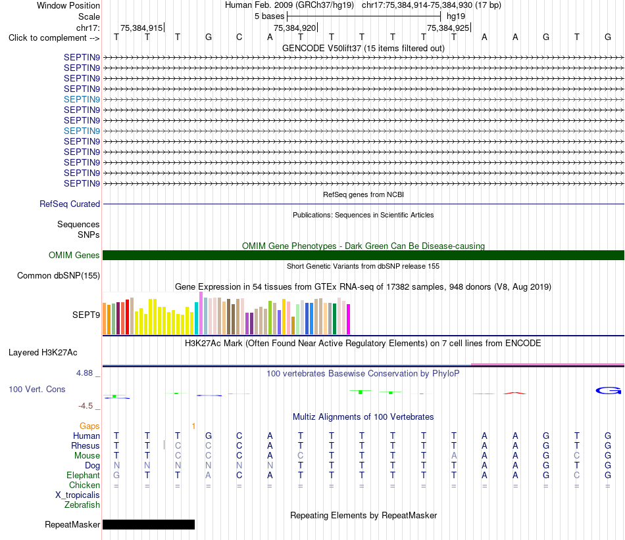Select the 'Elephant' alignment row label

[84, 476]
